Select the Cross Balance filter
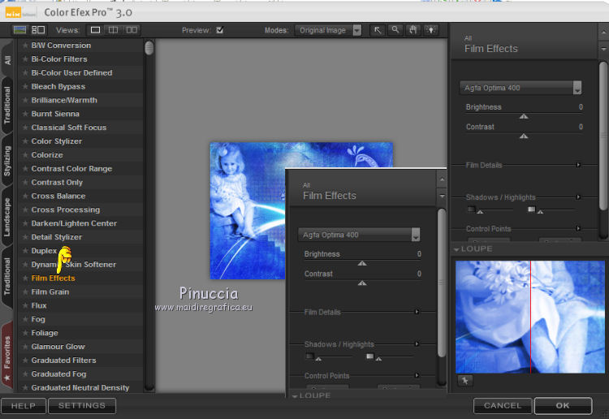 click(x=58, y=197)
